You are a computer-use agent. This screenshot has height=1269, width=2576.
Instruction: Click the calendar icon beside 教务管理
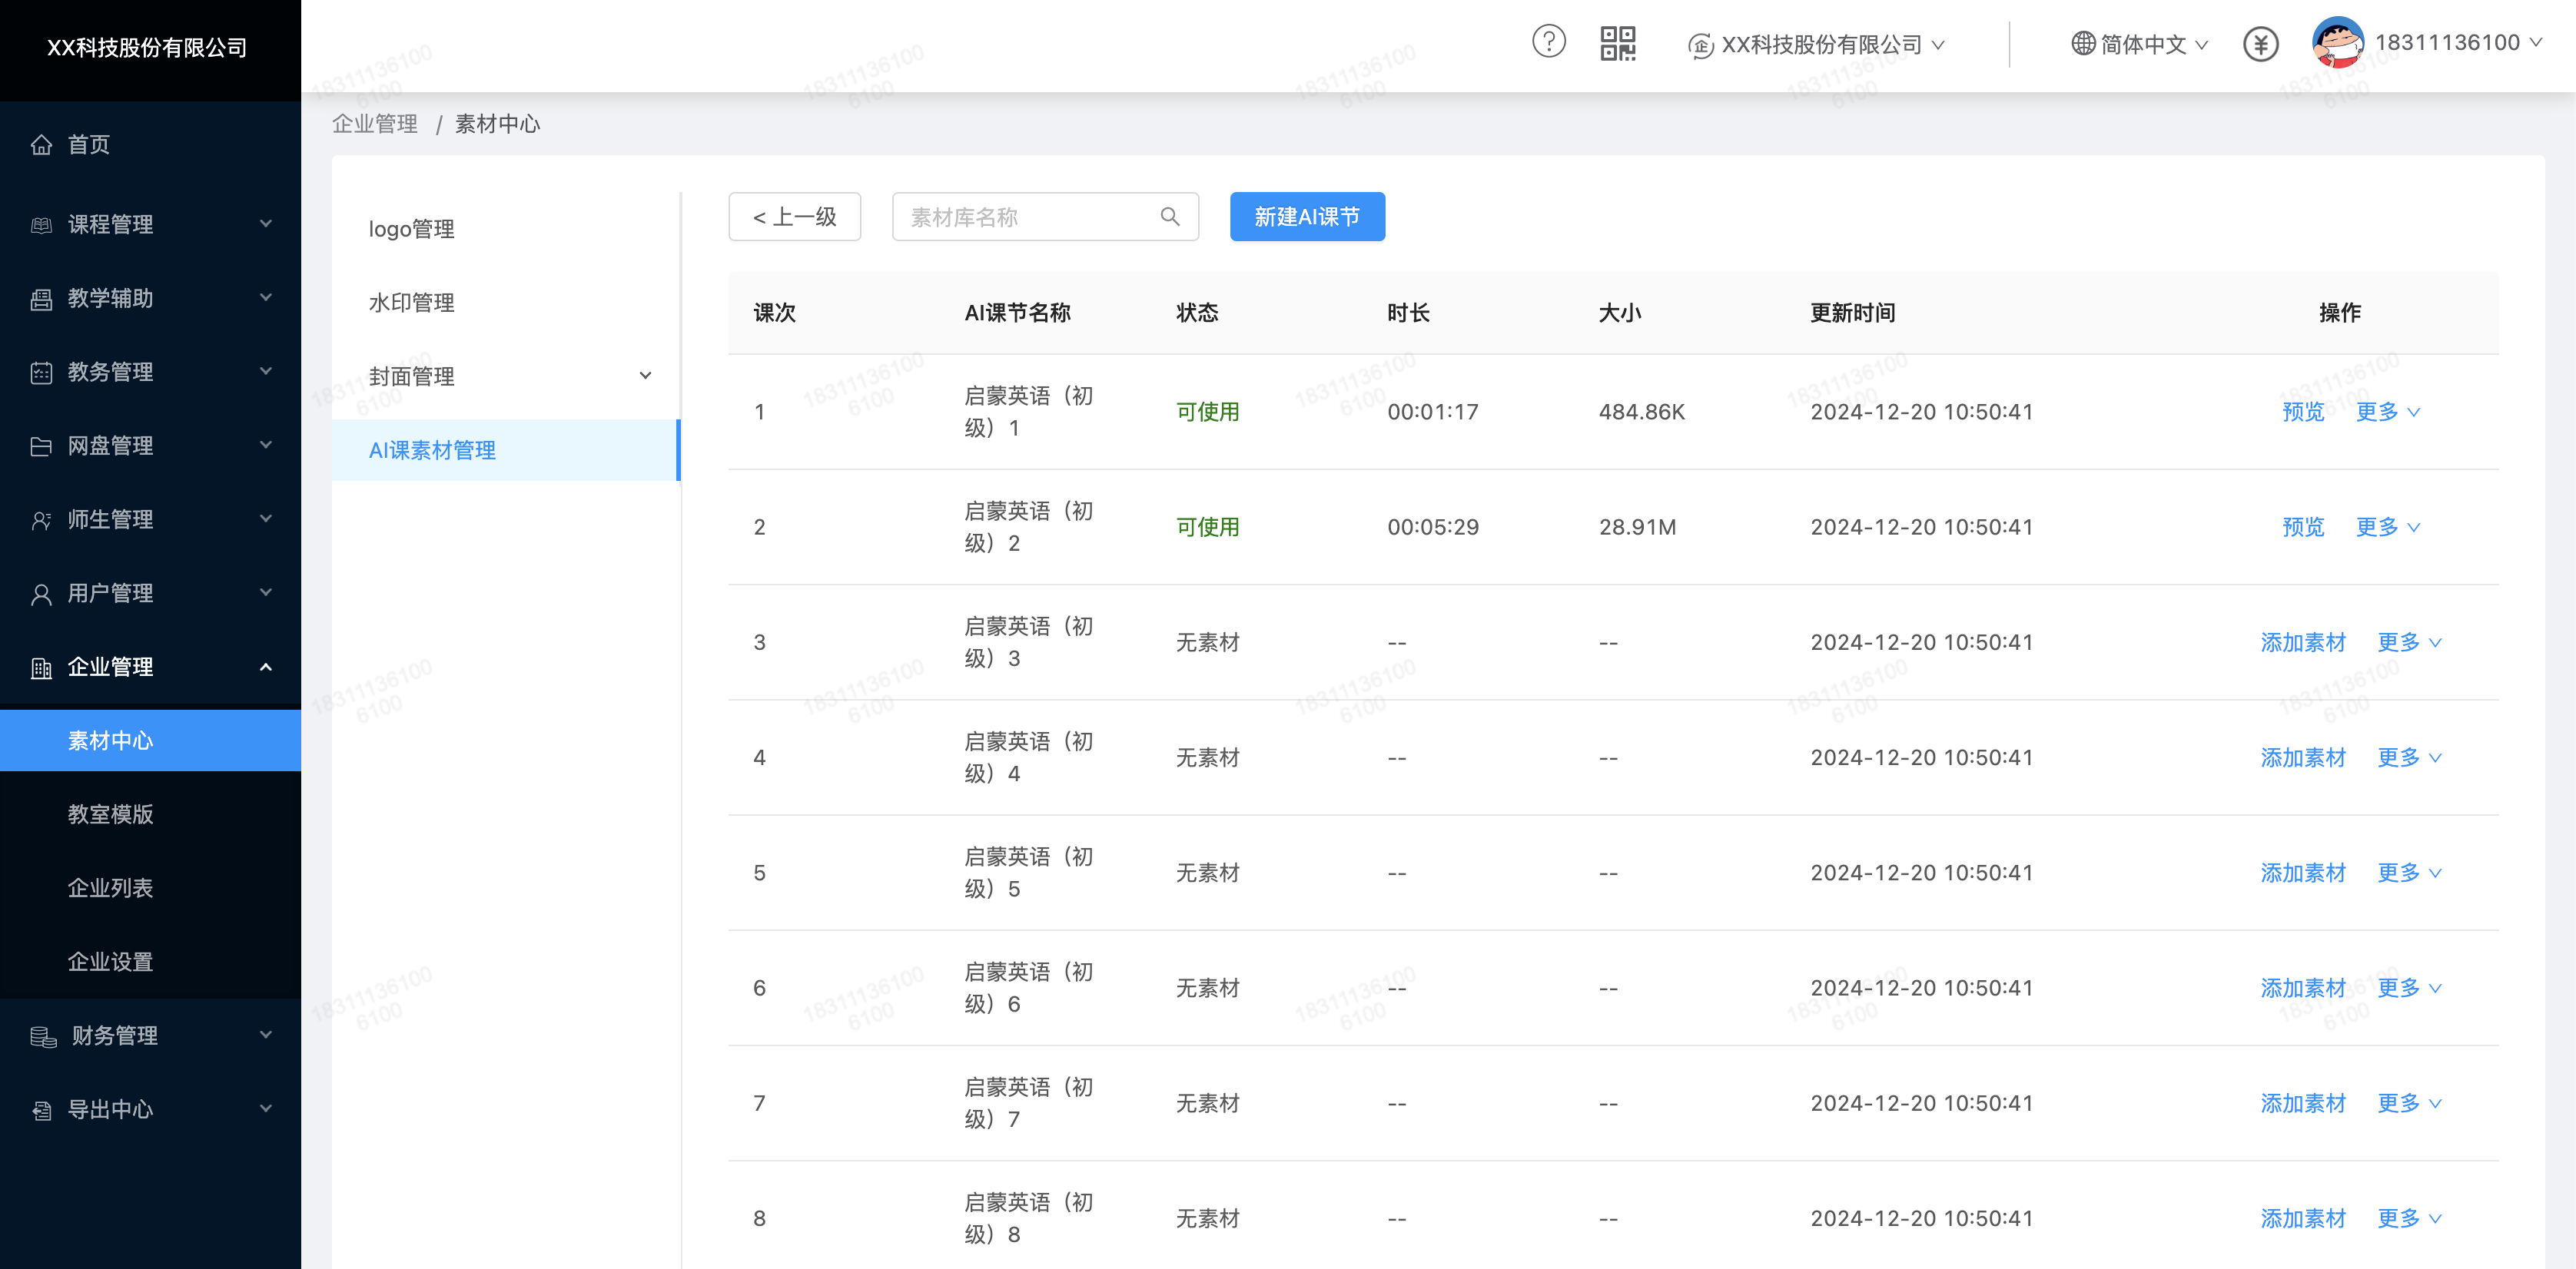tap(41, 372)
